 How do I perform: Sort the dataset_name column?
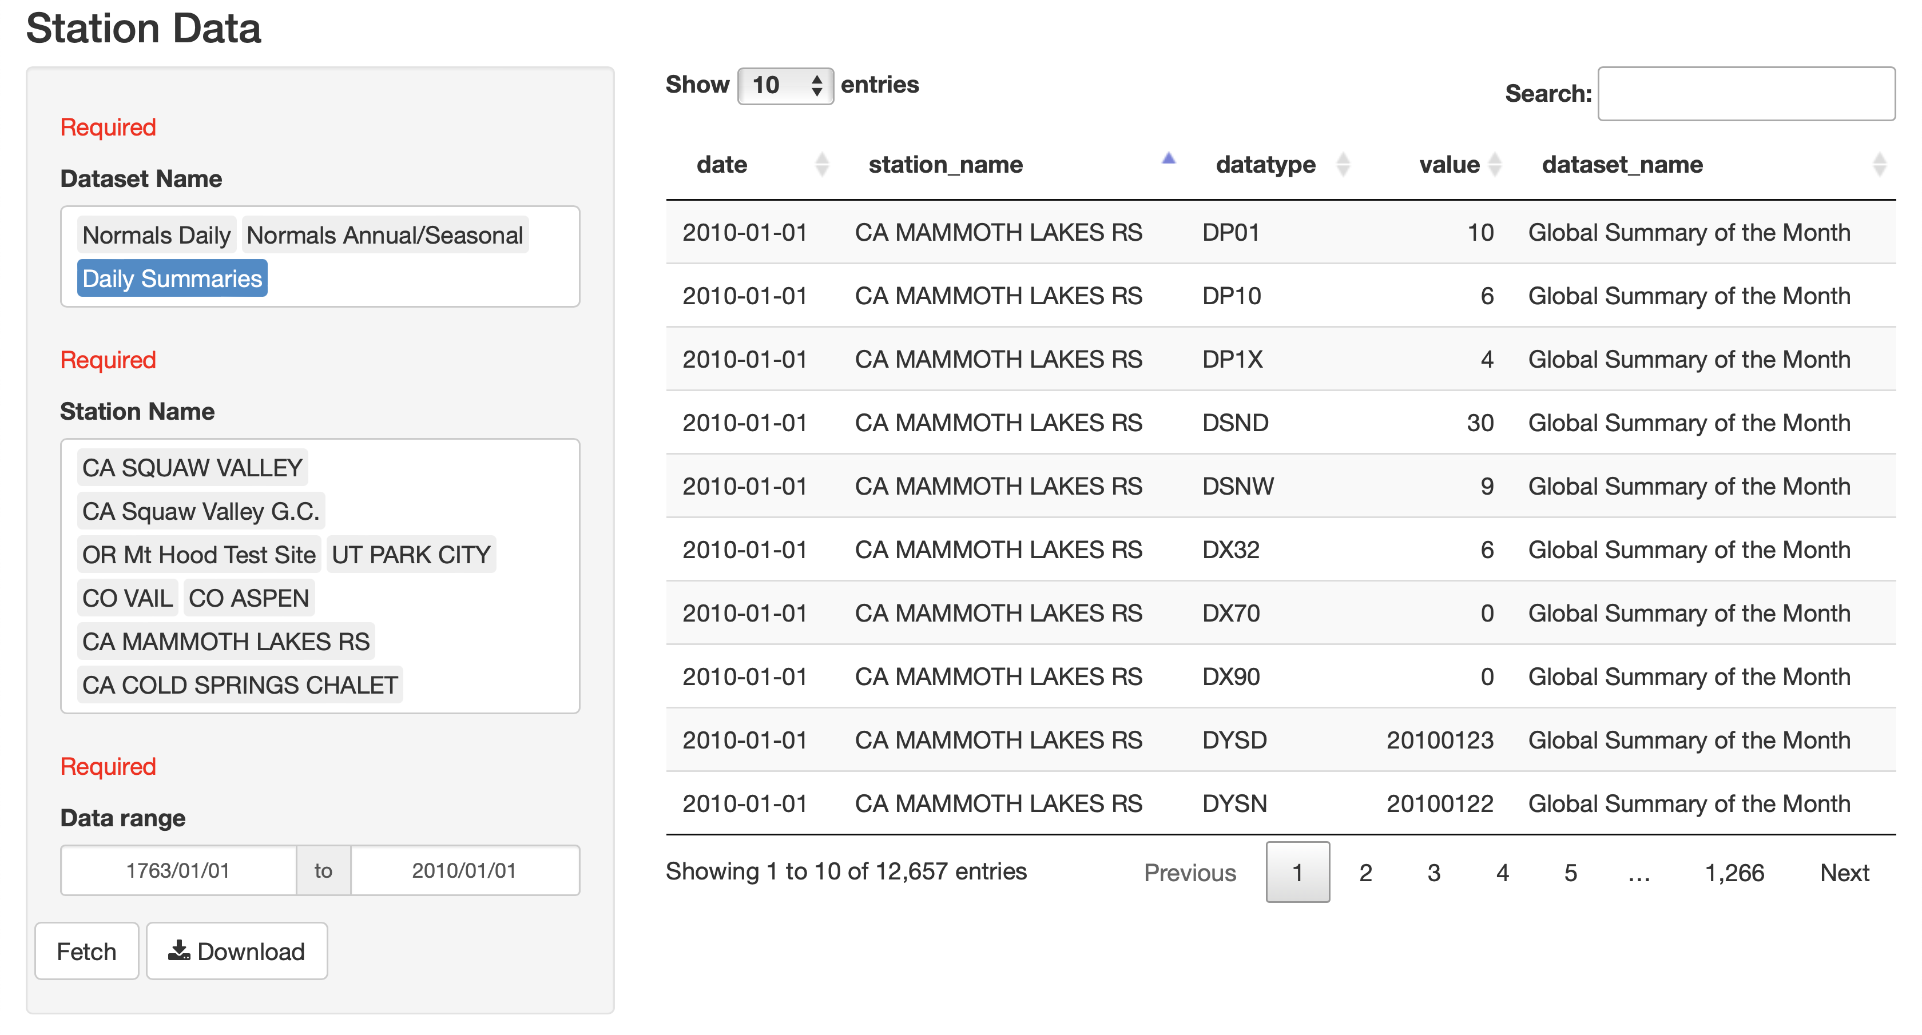[1881, 164]
